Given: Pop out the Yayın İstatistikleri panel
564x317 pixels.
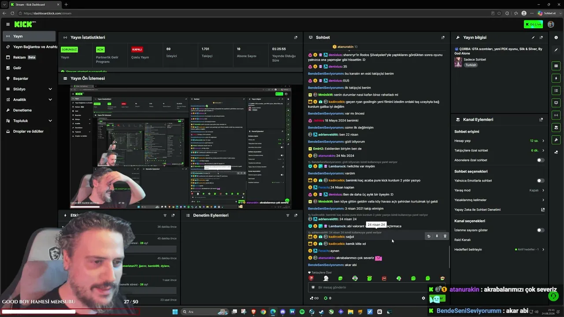Looking at the screenshot, I should (296, 37).
